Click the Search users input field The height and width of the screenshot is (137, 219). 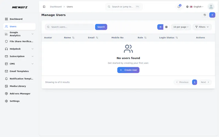pyautogui.click(x=70, y=27)
